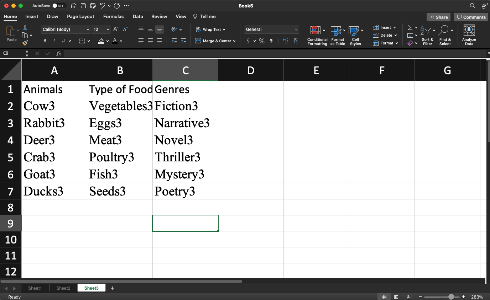Expand Merge & Center options arrow
Image resolution: width=490 pixels, height=300 pixels.
point(234,41)
